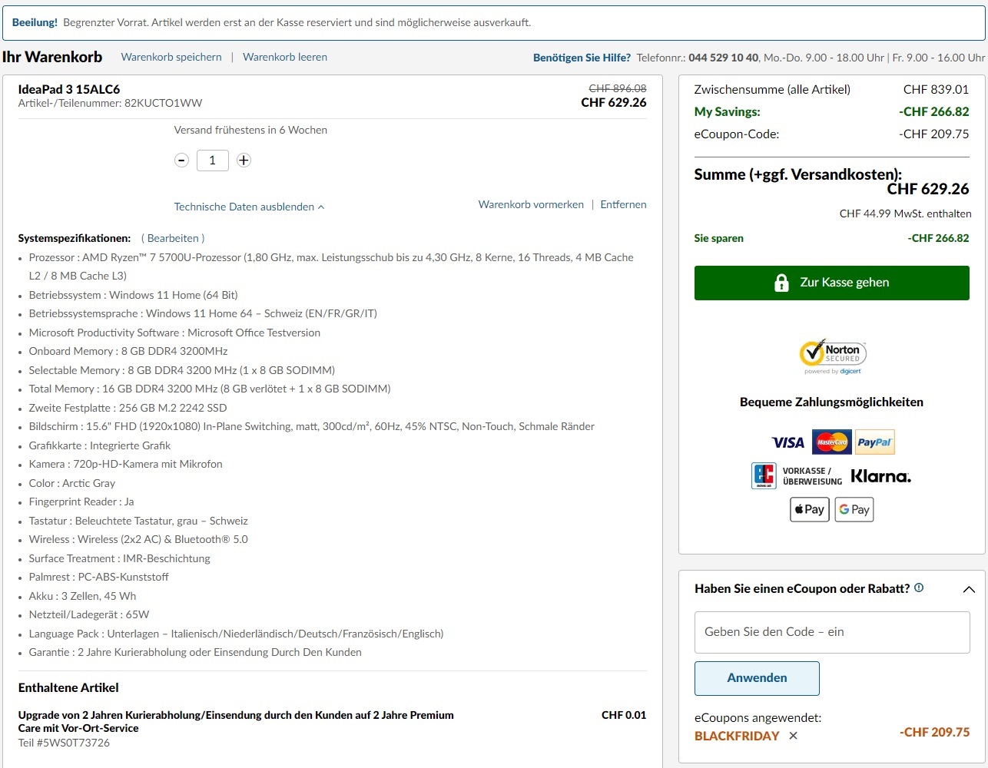Empty cart via 'Warenkorb leeren' link
988x768 pixels.
285,57
